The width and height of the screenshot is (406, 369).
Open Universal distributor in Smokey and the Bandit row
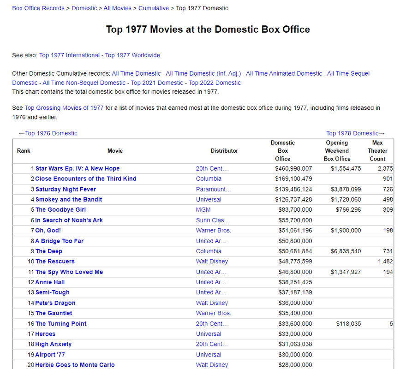coord(209,200)
